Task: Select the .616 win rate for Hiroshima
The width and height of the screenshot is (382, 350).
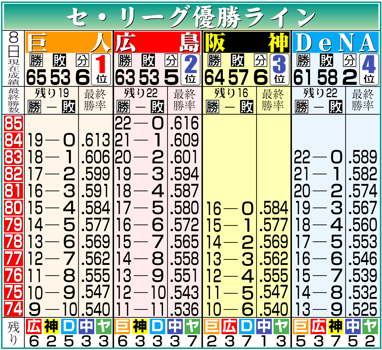Action: click(184, 124)
